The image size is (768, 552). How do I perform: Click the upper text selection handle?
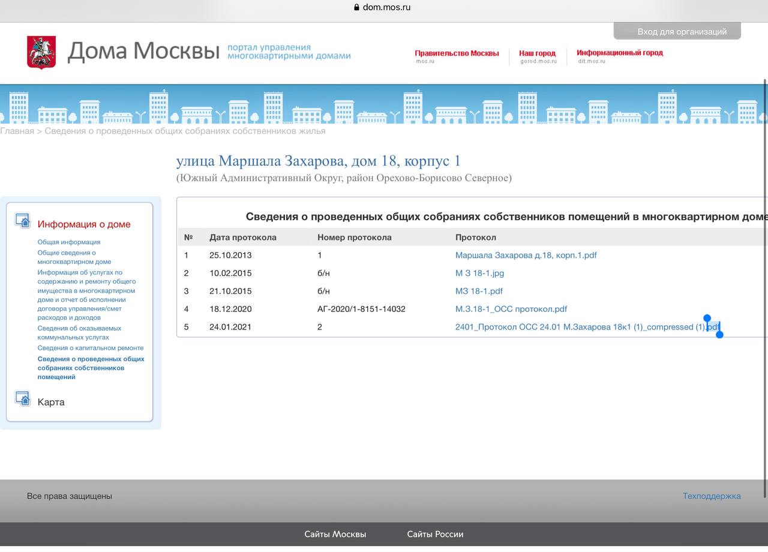pyautogui.click(x=707, y=319)
